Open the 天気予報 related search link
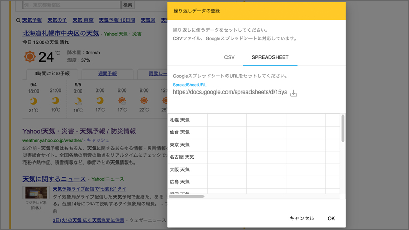The image size is (409, 230). coord(32,20)
